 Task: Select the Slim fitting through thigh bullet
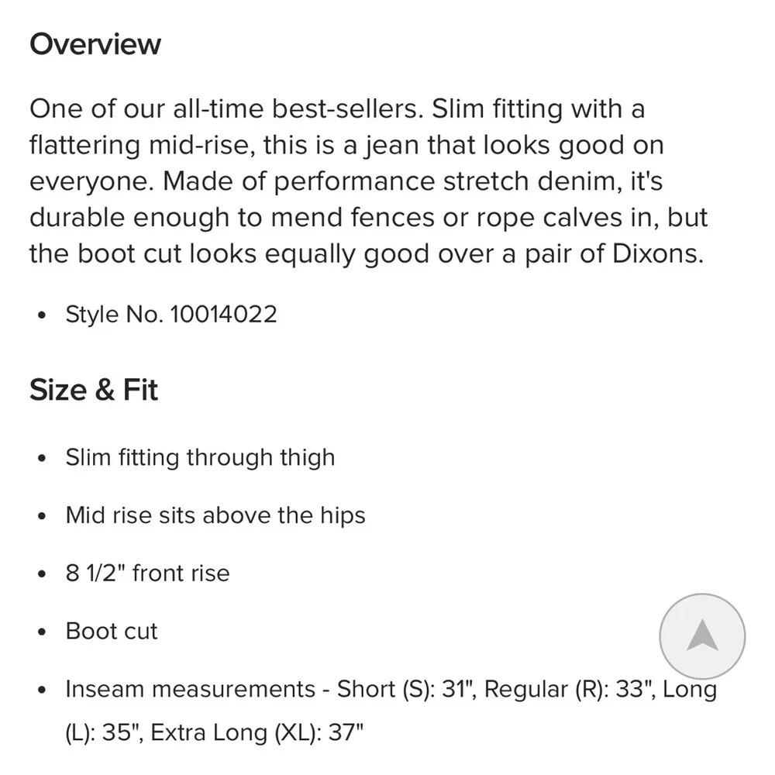coord(199,457)
